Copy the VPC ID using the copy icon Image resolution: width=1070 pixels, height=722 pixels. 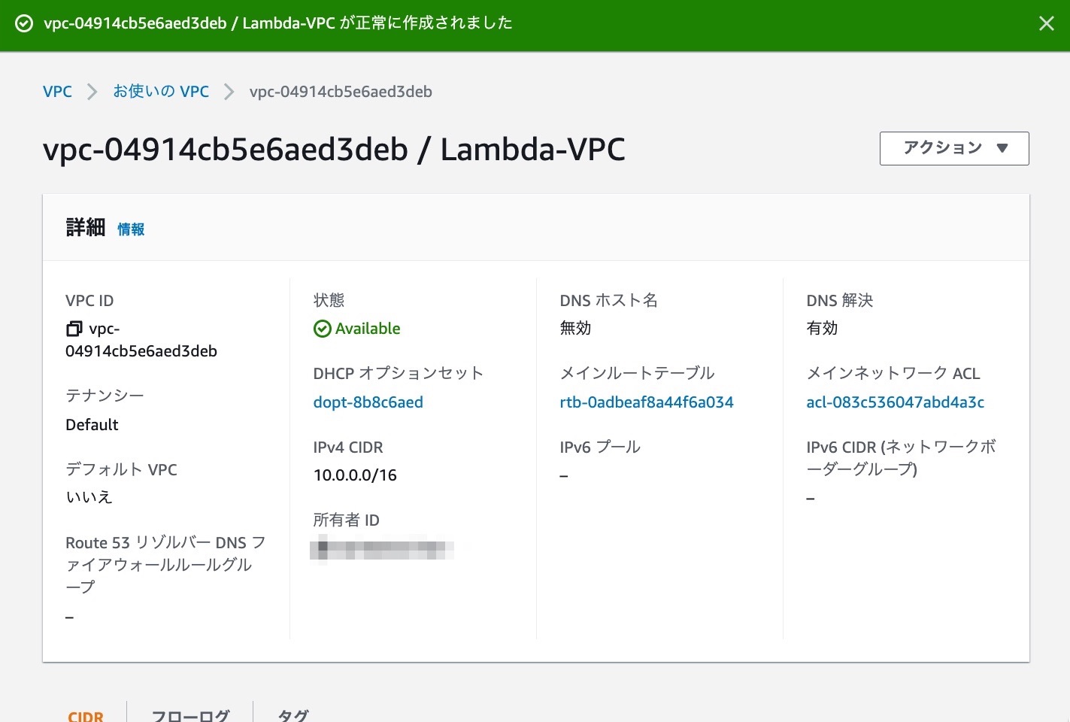[x=74, y=329]
